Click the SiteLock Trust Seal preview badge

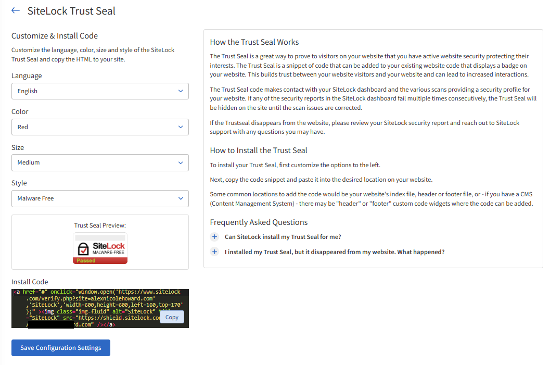click(100, 248)
